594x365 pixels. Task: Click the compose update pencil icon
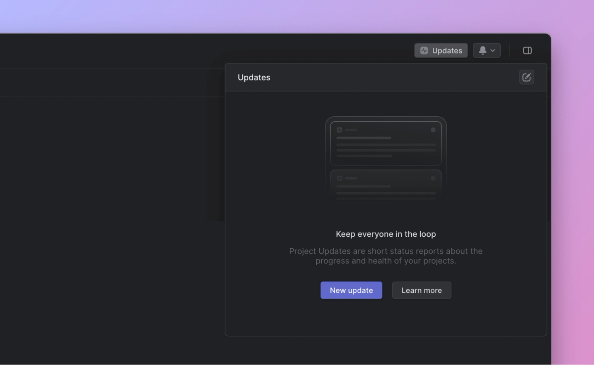click(526, 77)
